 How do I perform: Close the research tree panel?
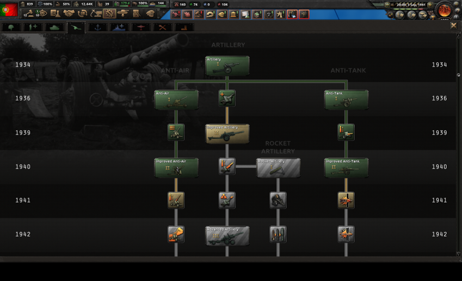pos(453,26)
